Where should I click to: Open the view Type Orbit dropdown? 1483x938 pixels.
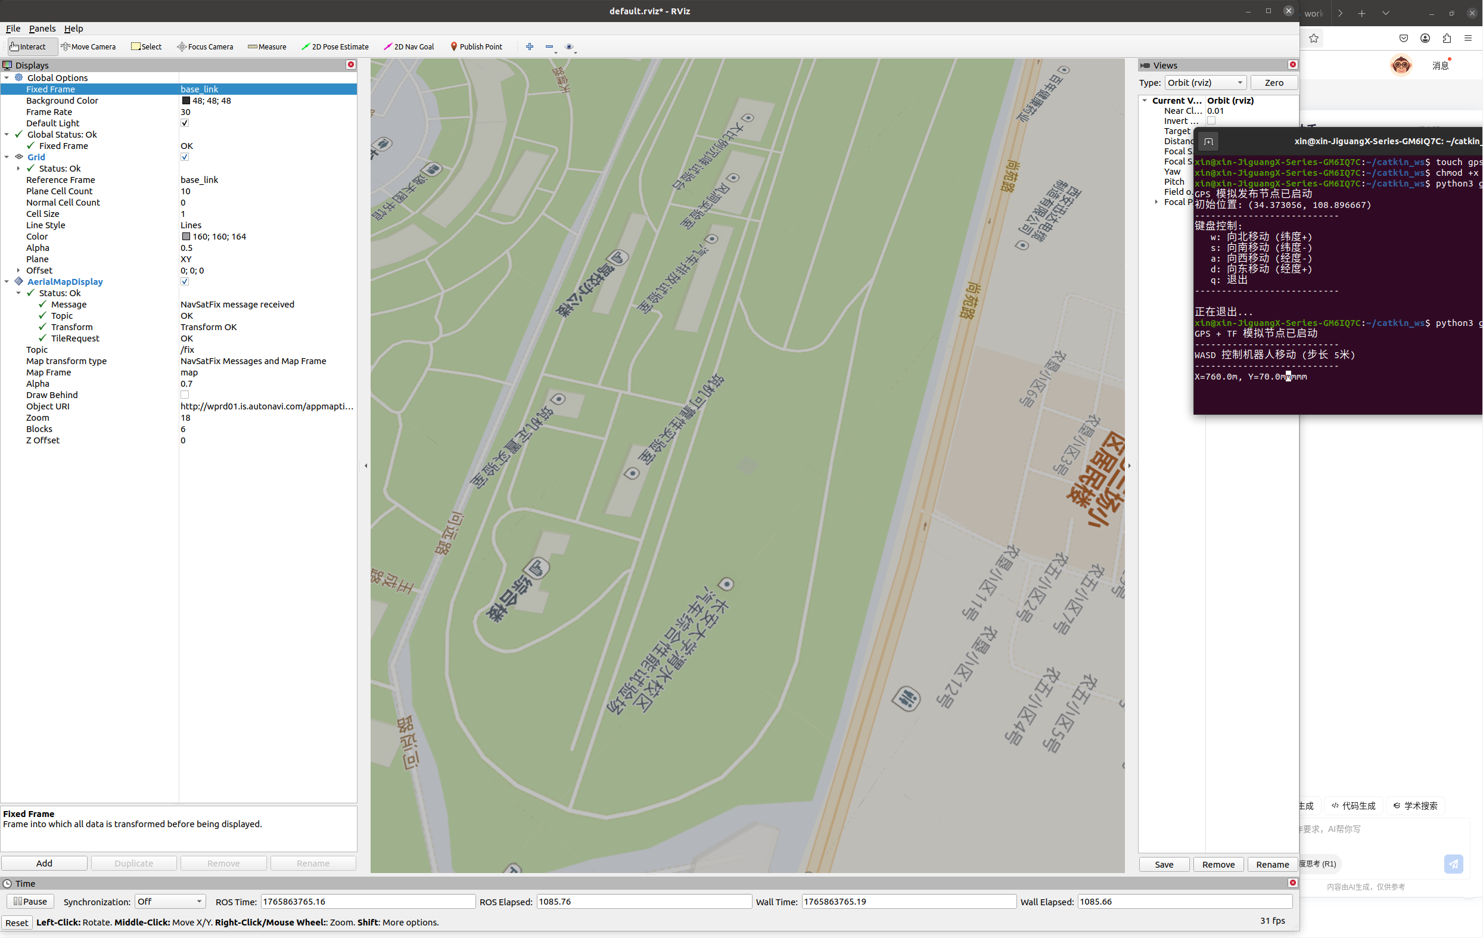(1205, 82)
